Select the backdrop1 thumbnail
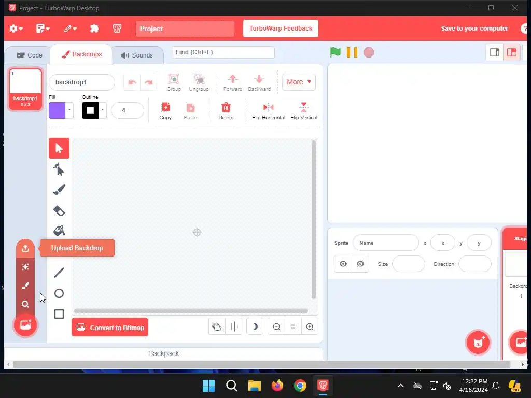The image size is (531, 398). click(25, 89)
